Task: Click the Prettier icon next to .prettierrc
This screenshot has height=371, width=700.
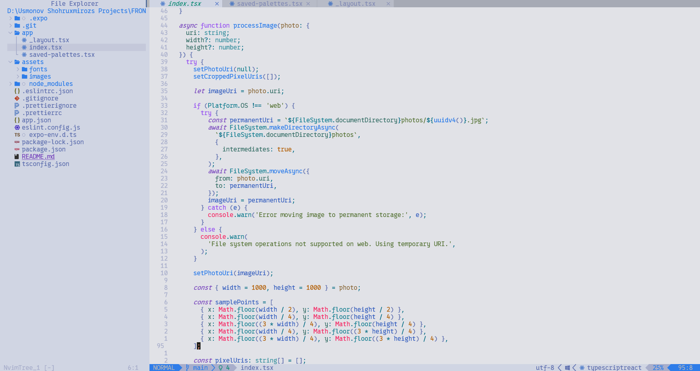Action: click(x=17, y=113)
